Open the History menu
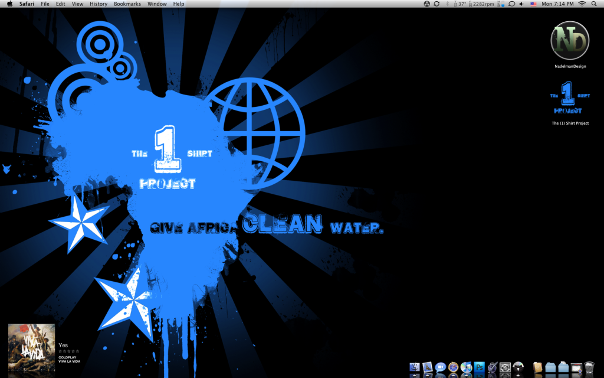The height and width of the screenshot is (378, 604). [x=99, y=4]
